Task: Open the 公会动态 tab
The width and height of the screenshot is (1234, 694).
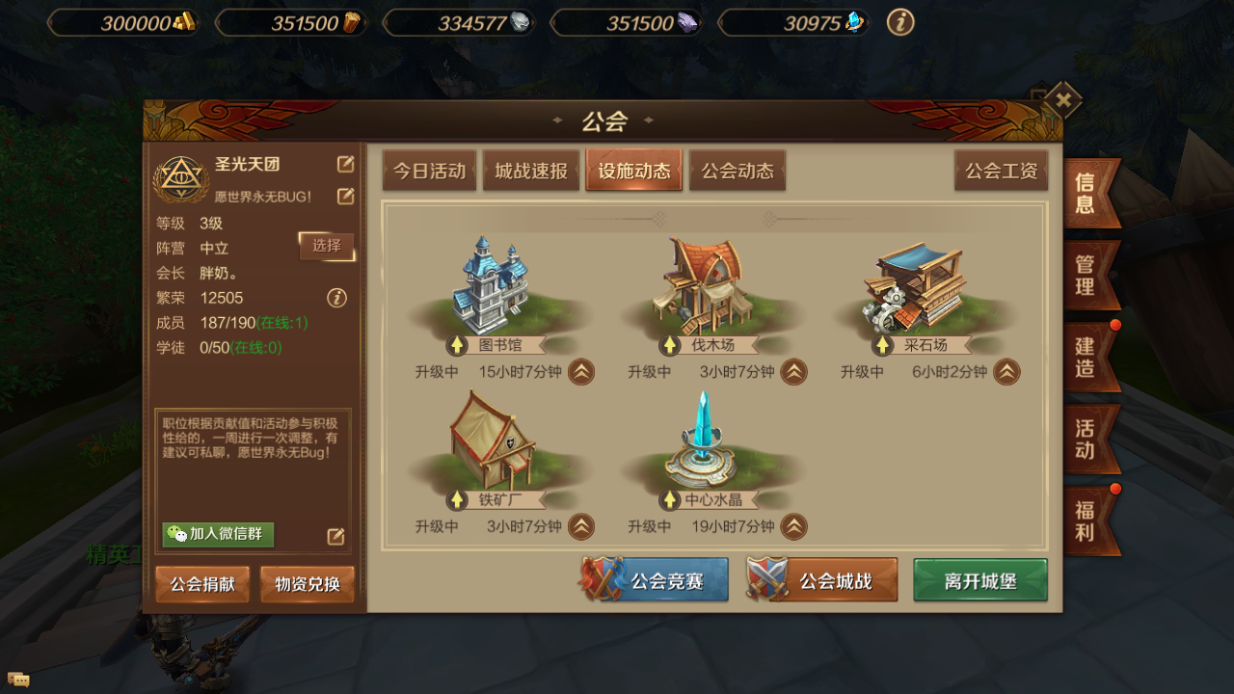Action: (x=738, y=171)
